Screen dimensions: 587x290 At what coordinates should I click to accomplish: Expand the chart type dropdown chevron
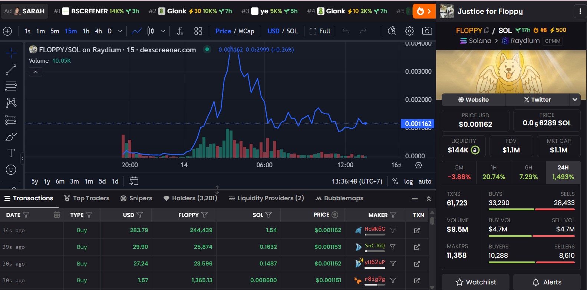pos(163,31)
